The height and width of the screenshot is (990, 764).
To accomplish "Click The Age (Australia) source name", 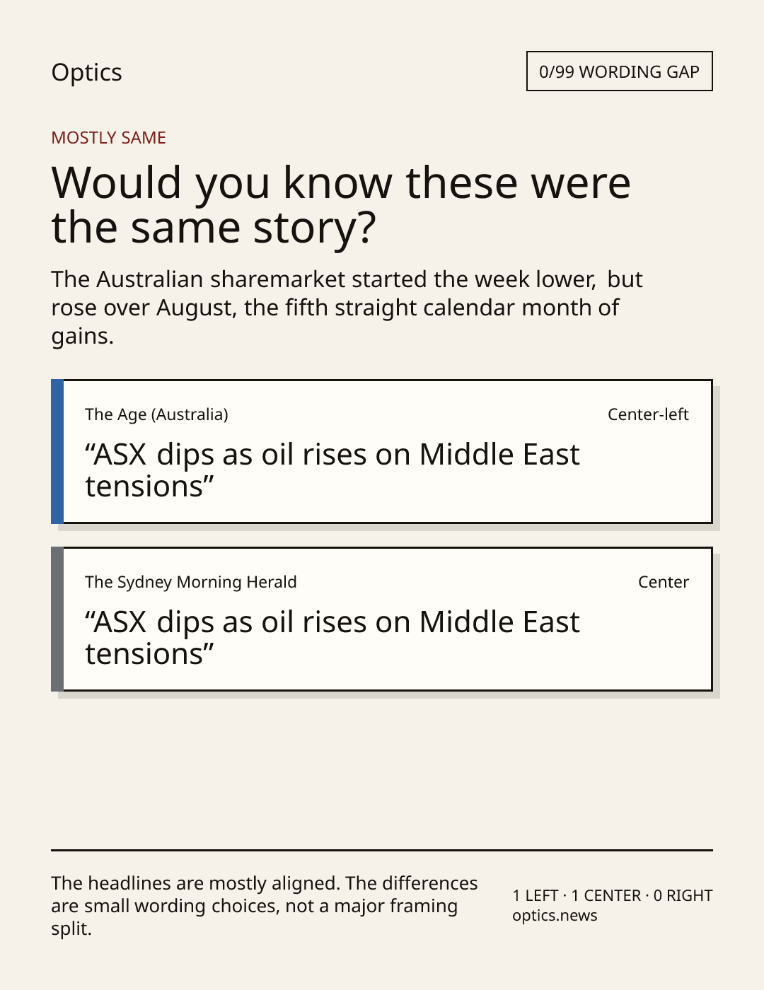I will coord(156,414).
